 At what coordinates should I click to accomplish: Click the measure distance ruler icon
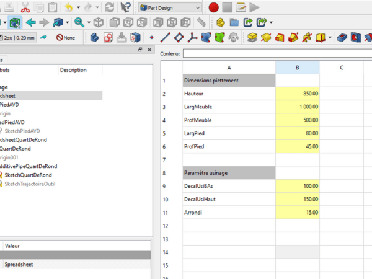click(x=201, y=23)
